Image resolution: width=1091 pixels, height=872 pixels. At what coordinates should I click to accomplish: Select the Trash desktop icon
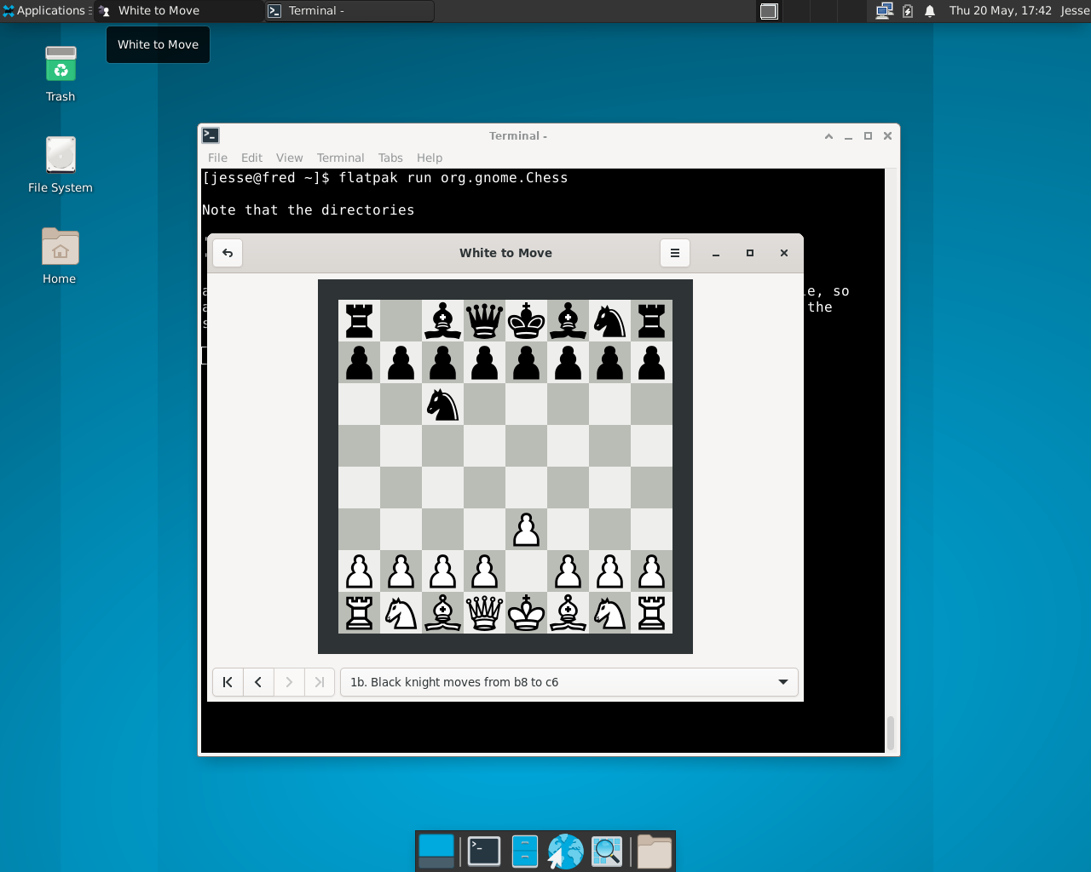61,74
